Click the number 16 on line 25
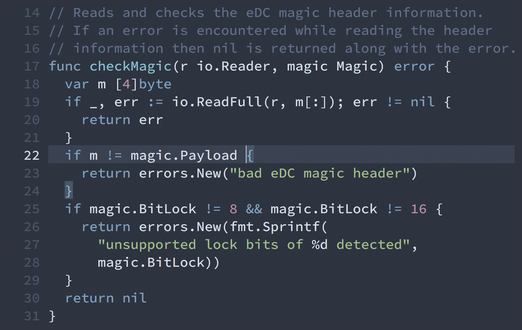Viewport: 522px width, 330px height. 419,209
